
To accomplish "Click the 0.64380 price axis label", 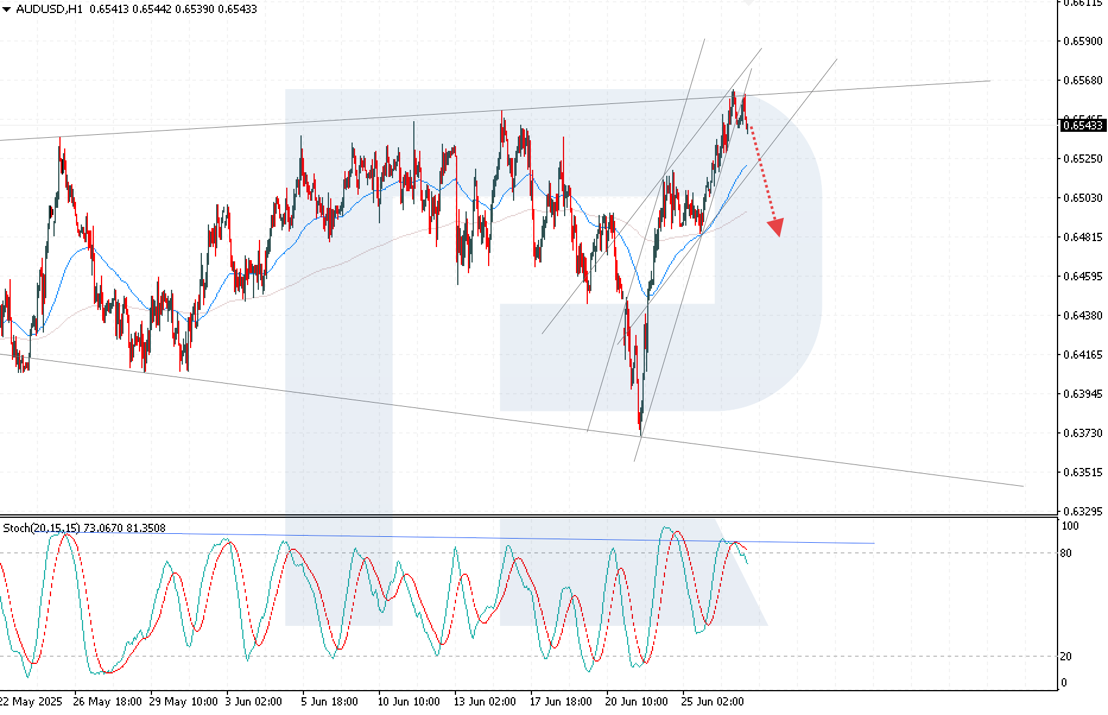I will click(1083, 315).
